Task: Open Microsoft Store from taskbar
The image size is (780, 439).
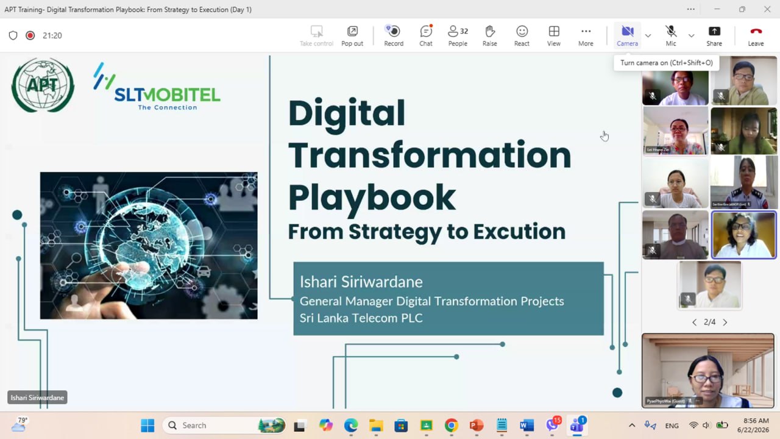Action: tap(401, 426)
